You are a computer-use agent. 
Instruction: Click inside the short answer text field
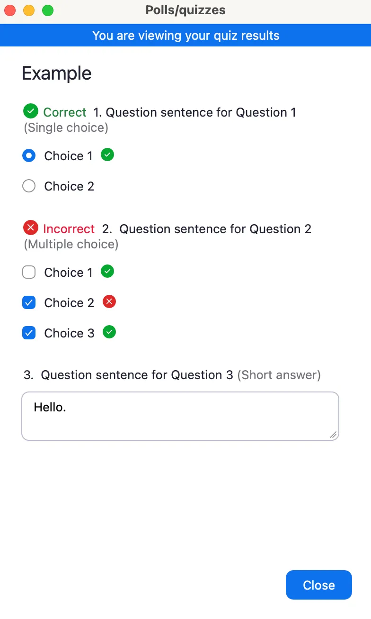coord(180,416)
